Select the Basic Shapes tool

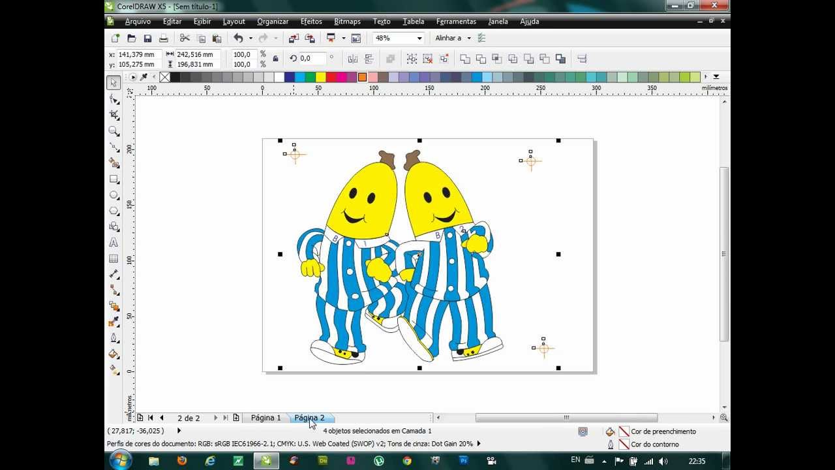(114, 227)
